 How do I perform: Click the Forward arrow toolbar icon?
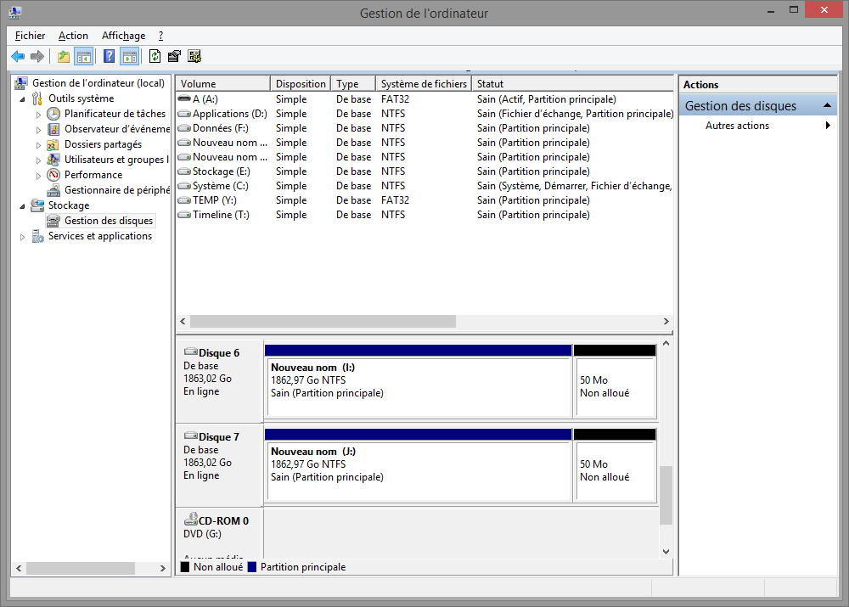tap(37, 56)
